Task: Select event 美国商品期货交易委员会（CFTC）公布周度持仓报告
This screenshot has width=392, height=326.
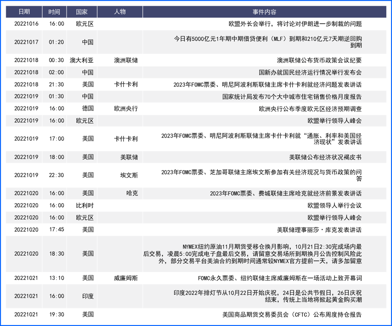Action: click(292, 315)
